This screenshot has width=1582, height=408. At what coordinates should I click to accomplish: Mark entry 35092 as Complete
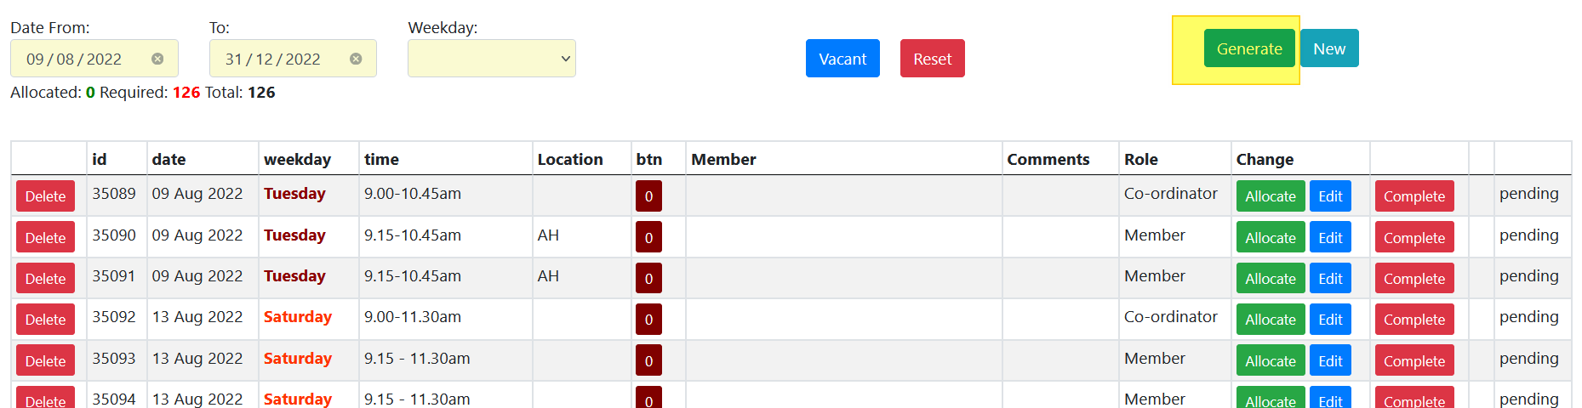tap(1414, 320)
